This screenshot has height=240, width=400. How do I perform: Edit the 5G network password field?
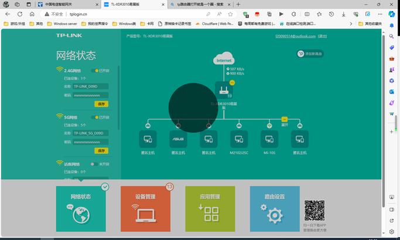91,142
